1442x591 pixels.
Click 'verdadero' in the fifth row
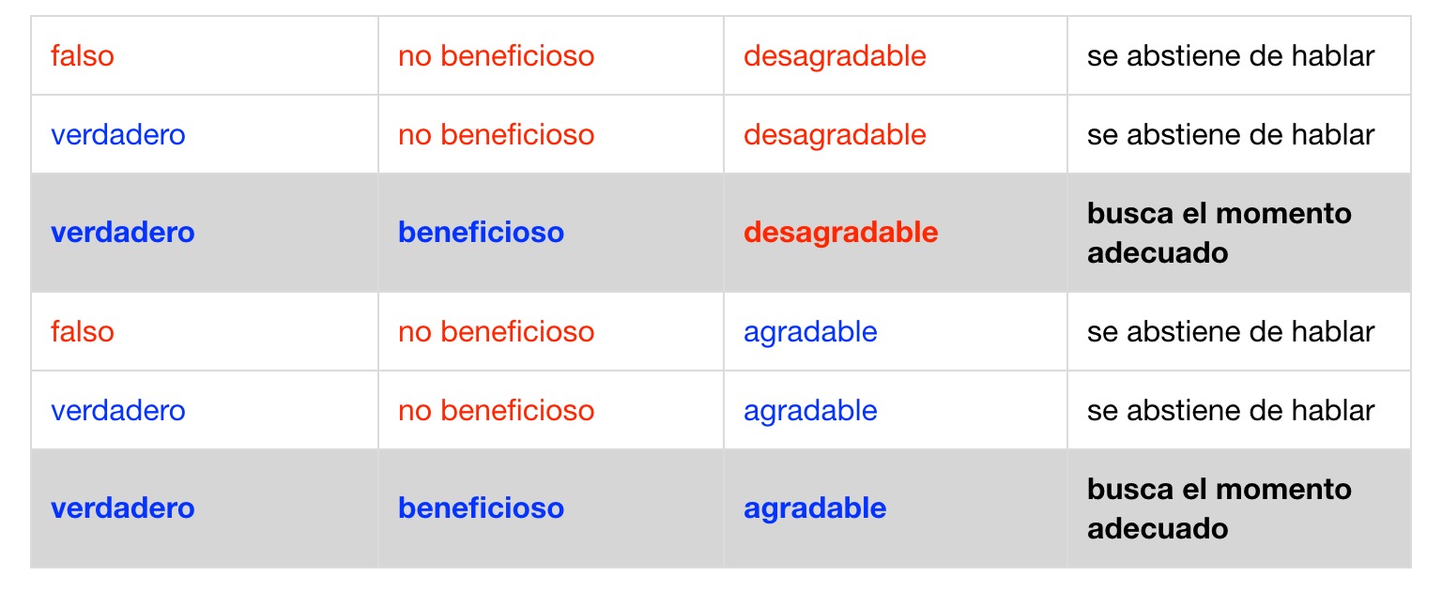(118, 411)
